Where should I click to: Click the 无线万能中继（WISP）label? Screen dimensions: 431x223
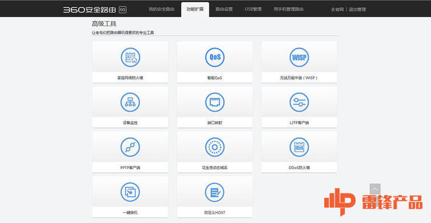coord(299,78)
